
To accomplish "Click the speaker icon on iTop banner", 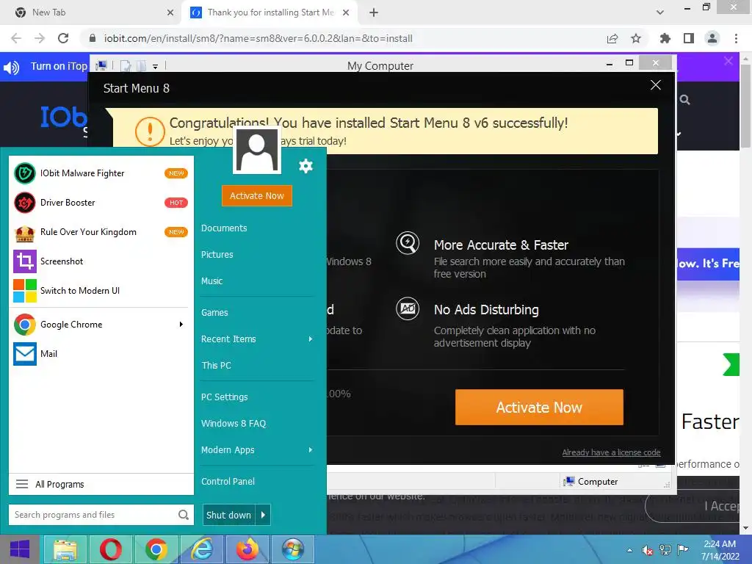I will [x=12, y=67].
